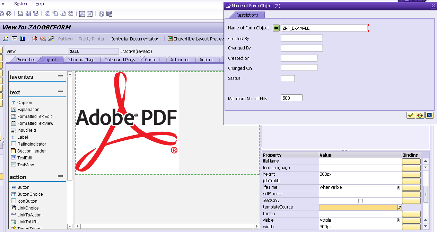This screenshot has width=437, height=232.
Task: Switch to the Properties tab
Action: click(26, 59)
